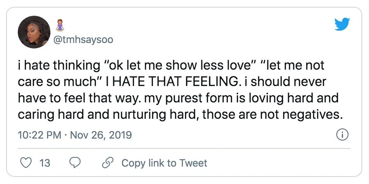Open the 10:22 PM time link
369x184 pixels.
[39, 135]
